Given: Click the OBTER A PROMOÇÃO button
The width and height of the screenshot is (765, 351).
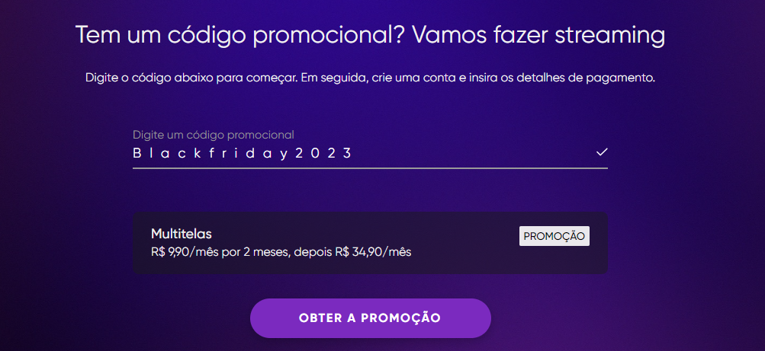Looking at the screenshot, I should tap(371, 318).
